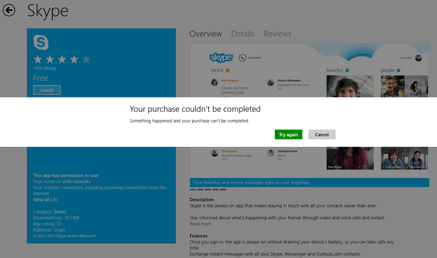The width and height of the screenshot is (437, 258).
Task: Click Bryan Haynes' people photo
Action: point(392,86)
